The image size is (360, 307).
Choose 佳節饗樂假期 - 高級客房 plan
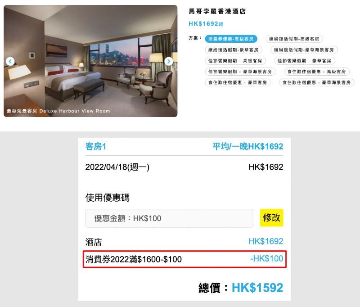pos(235,61)
